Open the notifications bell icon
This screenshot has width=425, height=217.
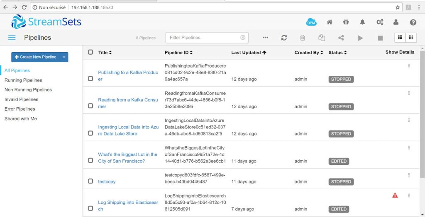[363, 22]
